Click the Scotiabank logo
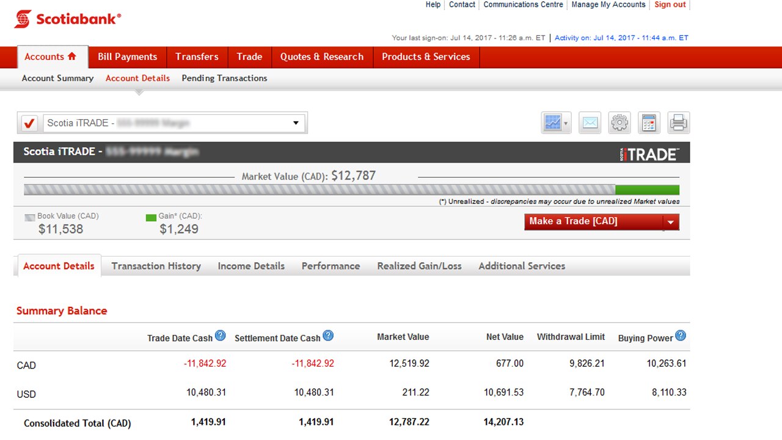The image size is (782, 440). point(68,19)
